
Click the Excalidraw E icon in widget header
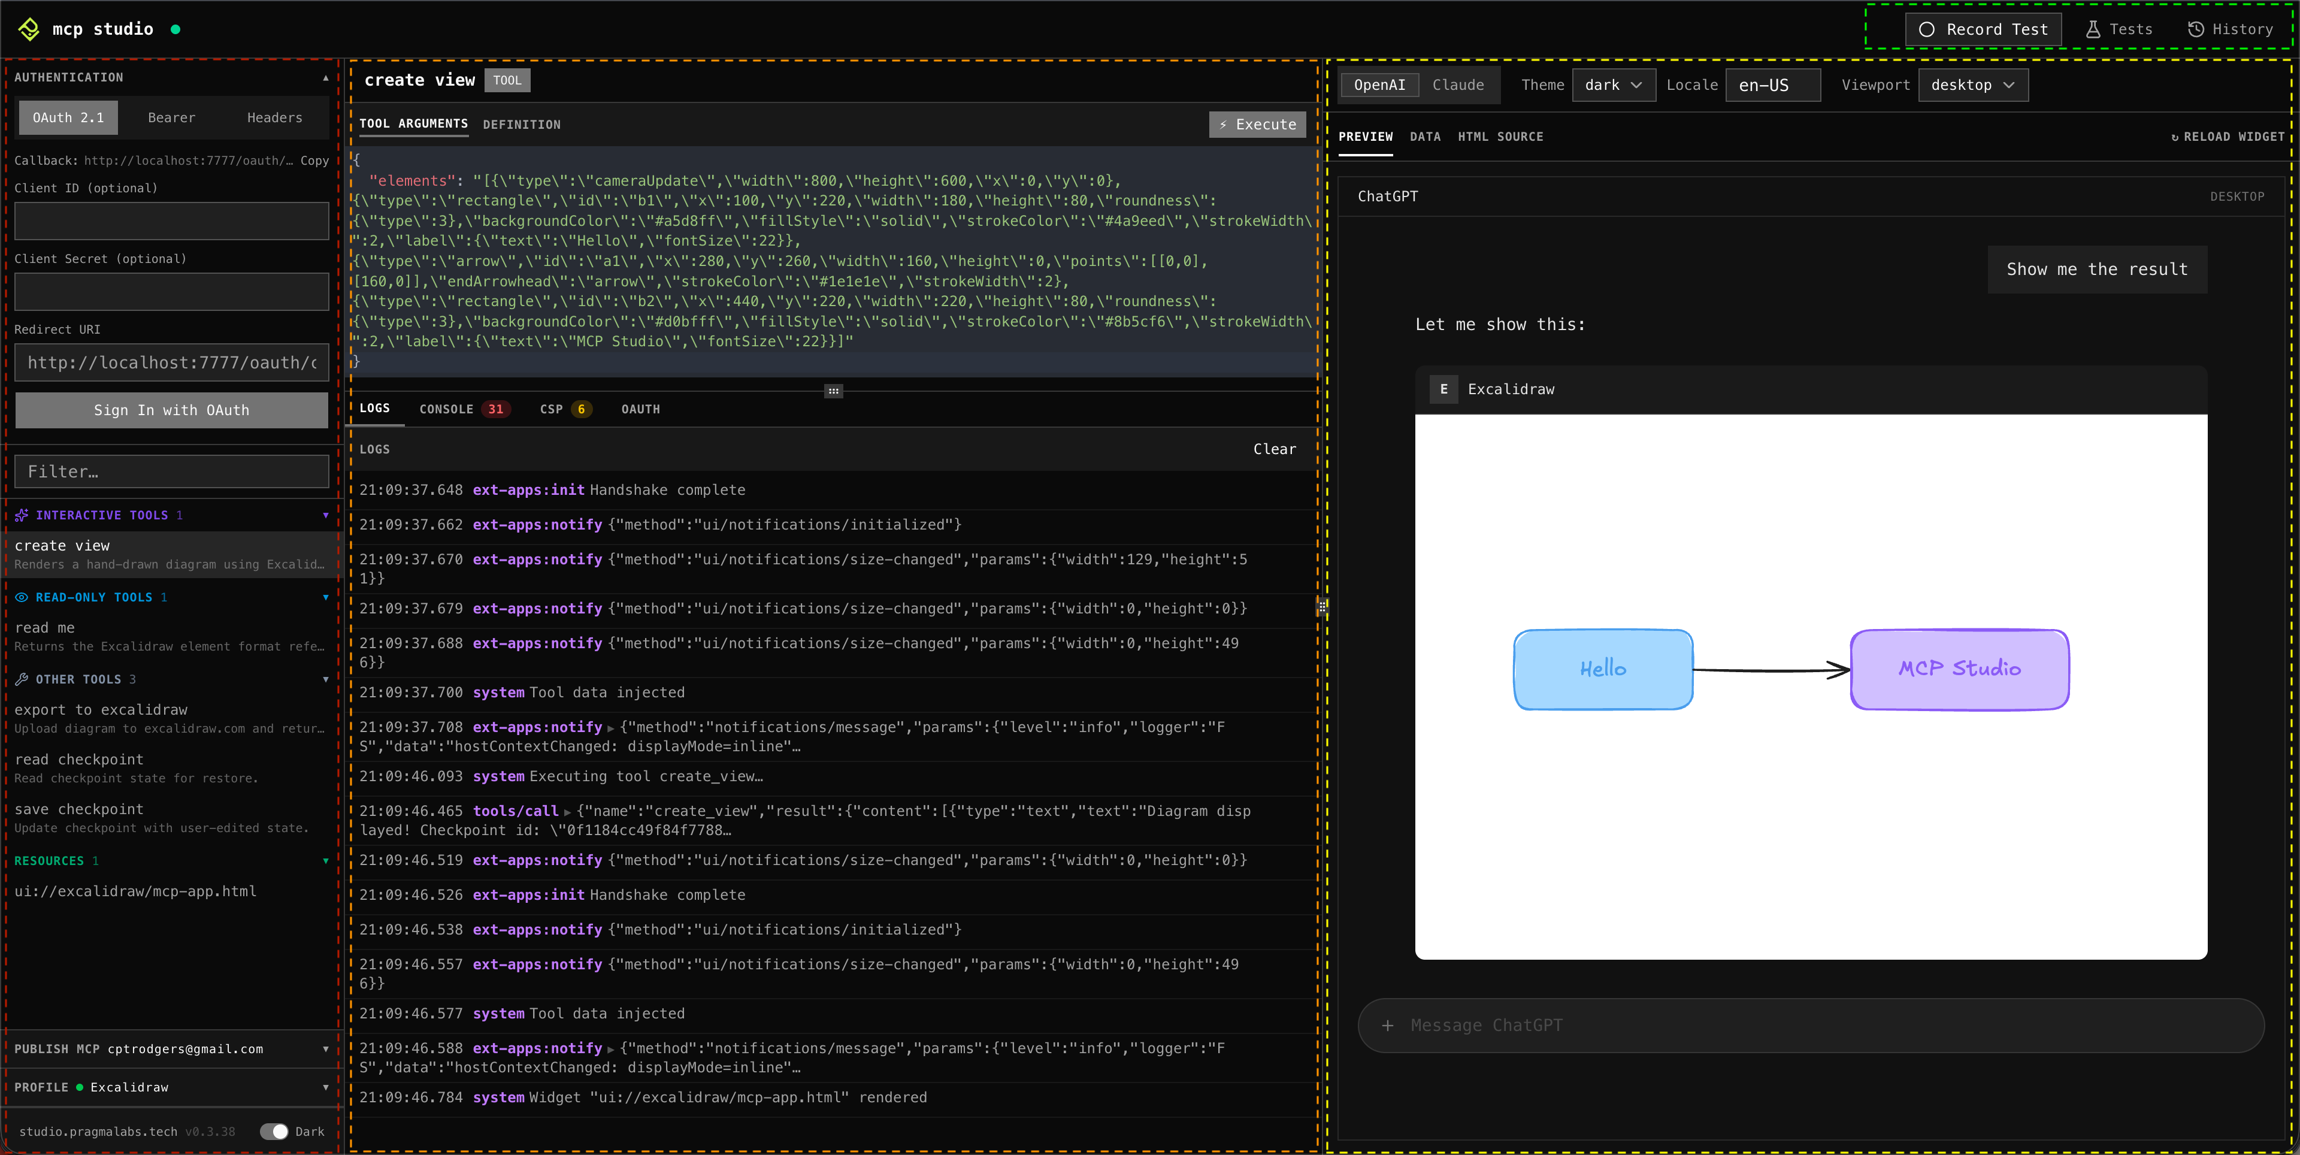click(x=1443, y=389)
